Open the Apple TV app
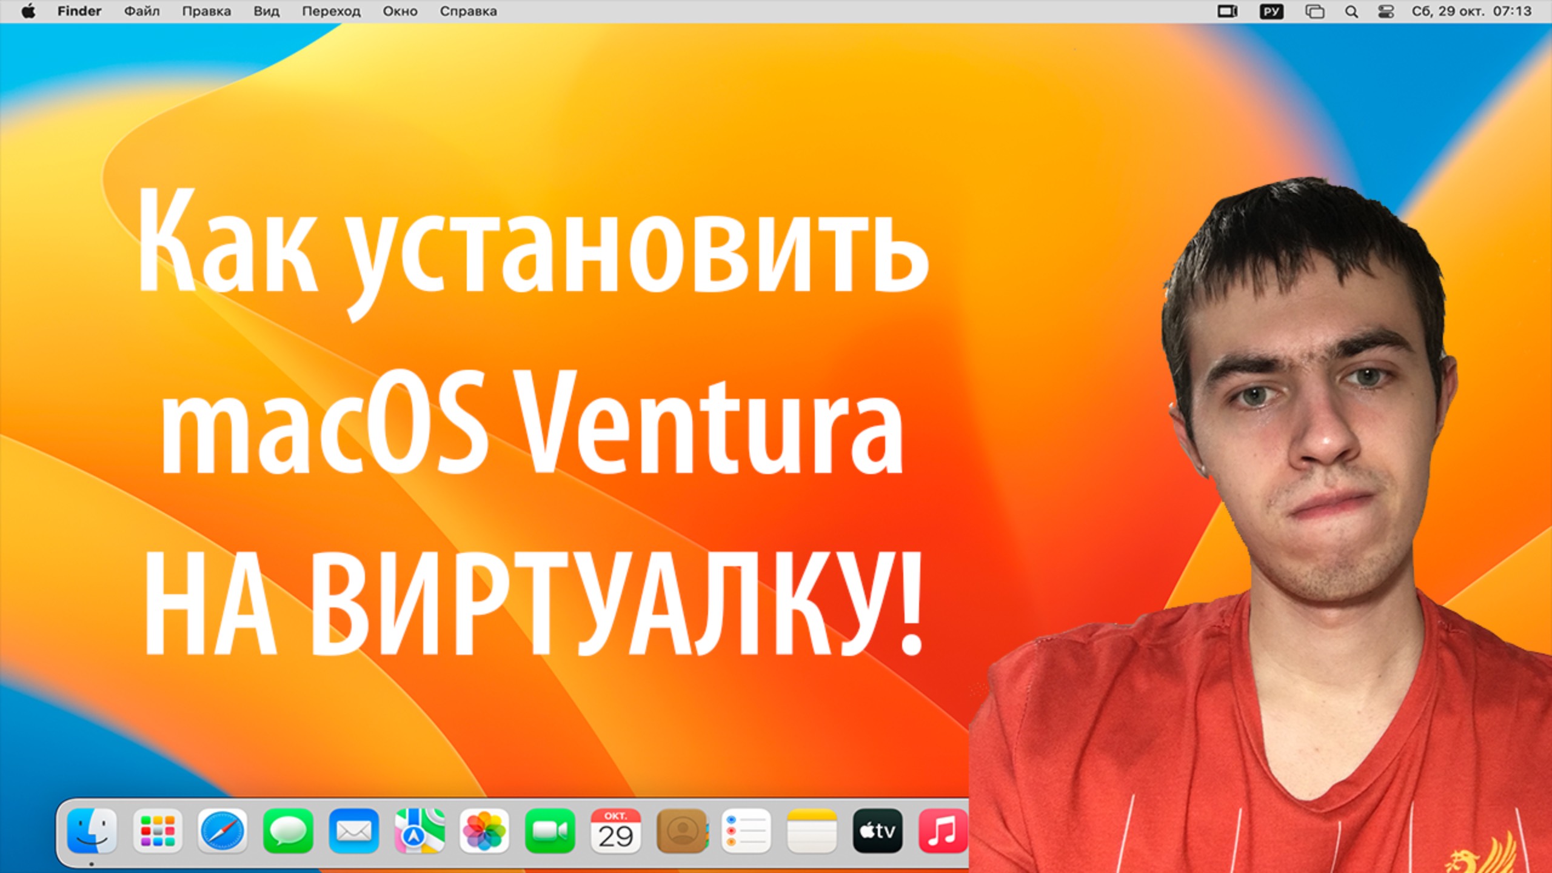Viewport: 1552px width, 873px height. pos(878,831)
